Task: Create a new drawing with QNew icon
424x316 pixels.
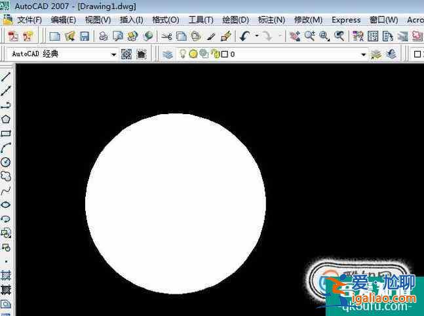Action: tap(55, 36)
